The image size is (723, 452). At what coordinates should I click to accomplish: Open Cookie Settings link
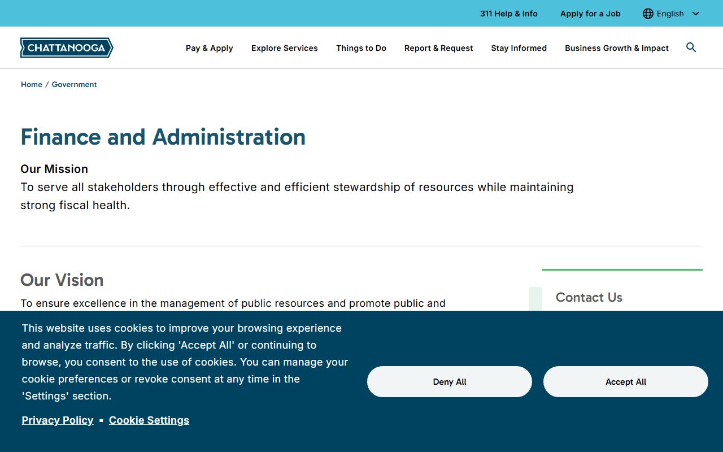(149, 420)
